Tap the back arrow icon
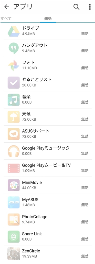95x264 pixels. point(7,7)
